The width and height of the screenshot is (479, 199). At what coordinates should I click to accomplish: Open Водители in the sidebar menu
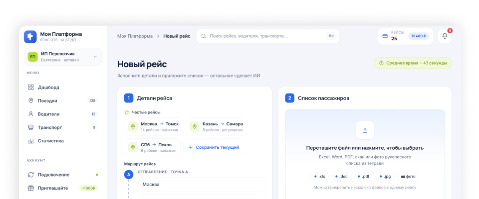pyautogui.click(x=63, y=114)
